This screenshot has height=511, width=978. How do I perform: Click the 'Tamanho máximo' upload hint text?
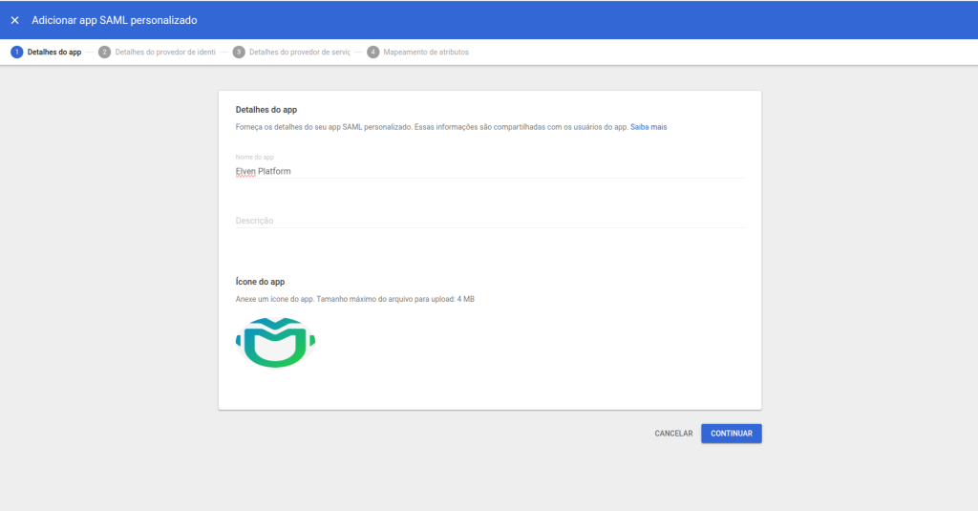pos(354,299)
